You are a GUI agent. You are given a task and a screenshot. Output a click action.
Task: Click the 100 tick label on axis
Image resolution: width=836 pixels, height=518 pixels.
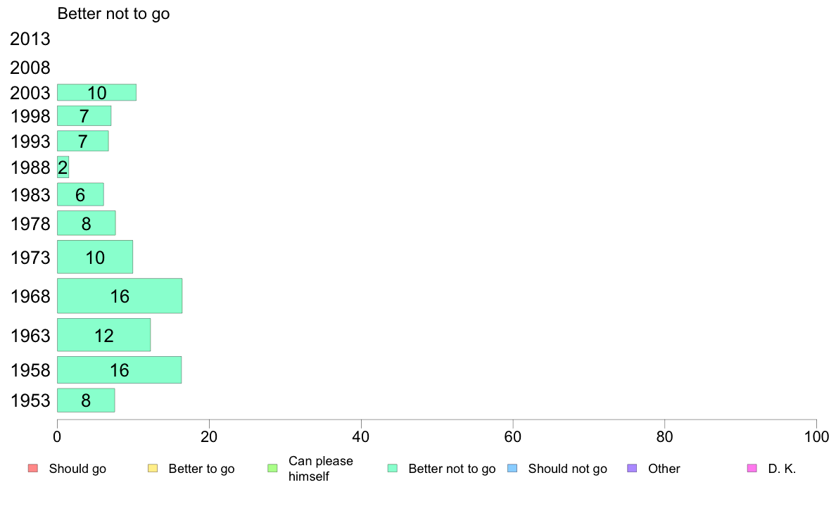click(816, 437)
